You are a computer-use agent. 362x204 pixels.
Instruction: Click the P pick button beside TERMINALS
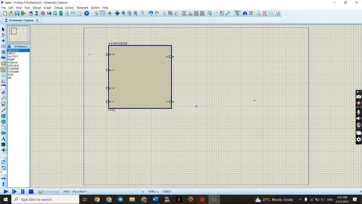point(9,46)
